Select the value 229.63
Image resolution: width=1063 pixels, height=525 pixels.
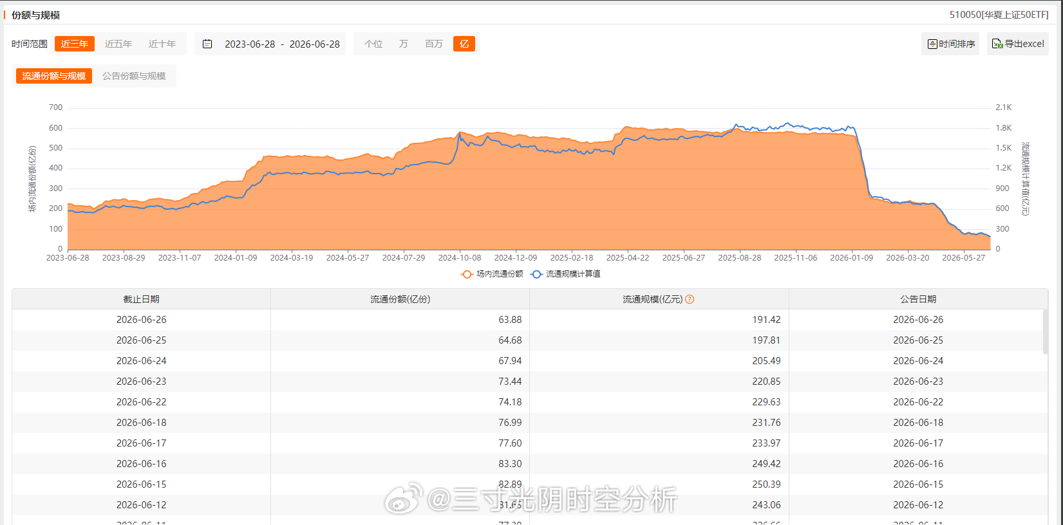pyautogui.click(x=766, y=402)
